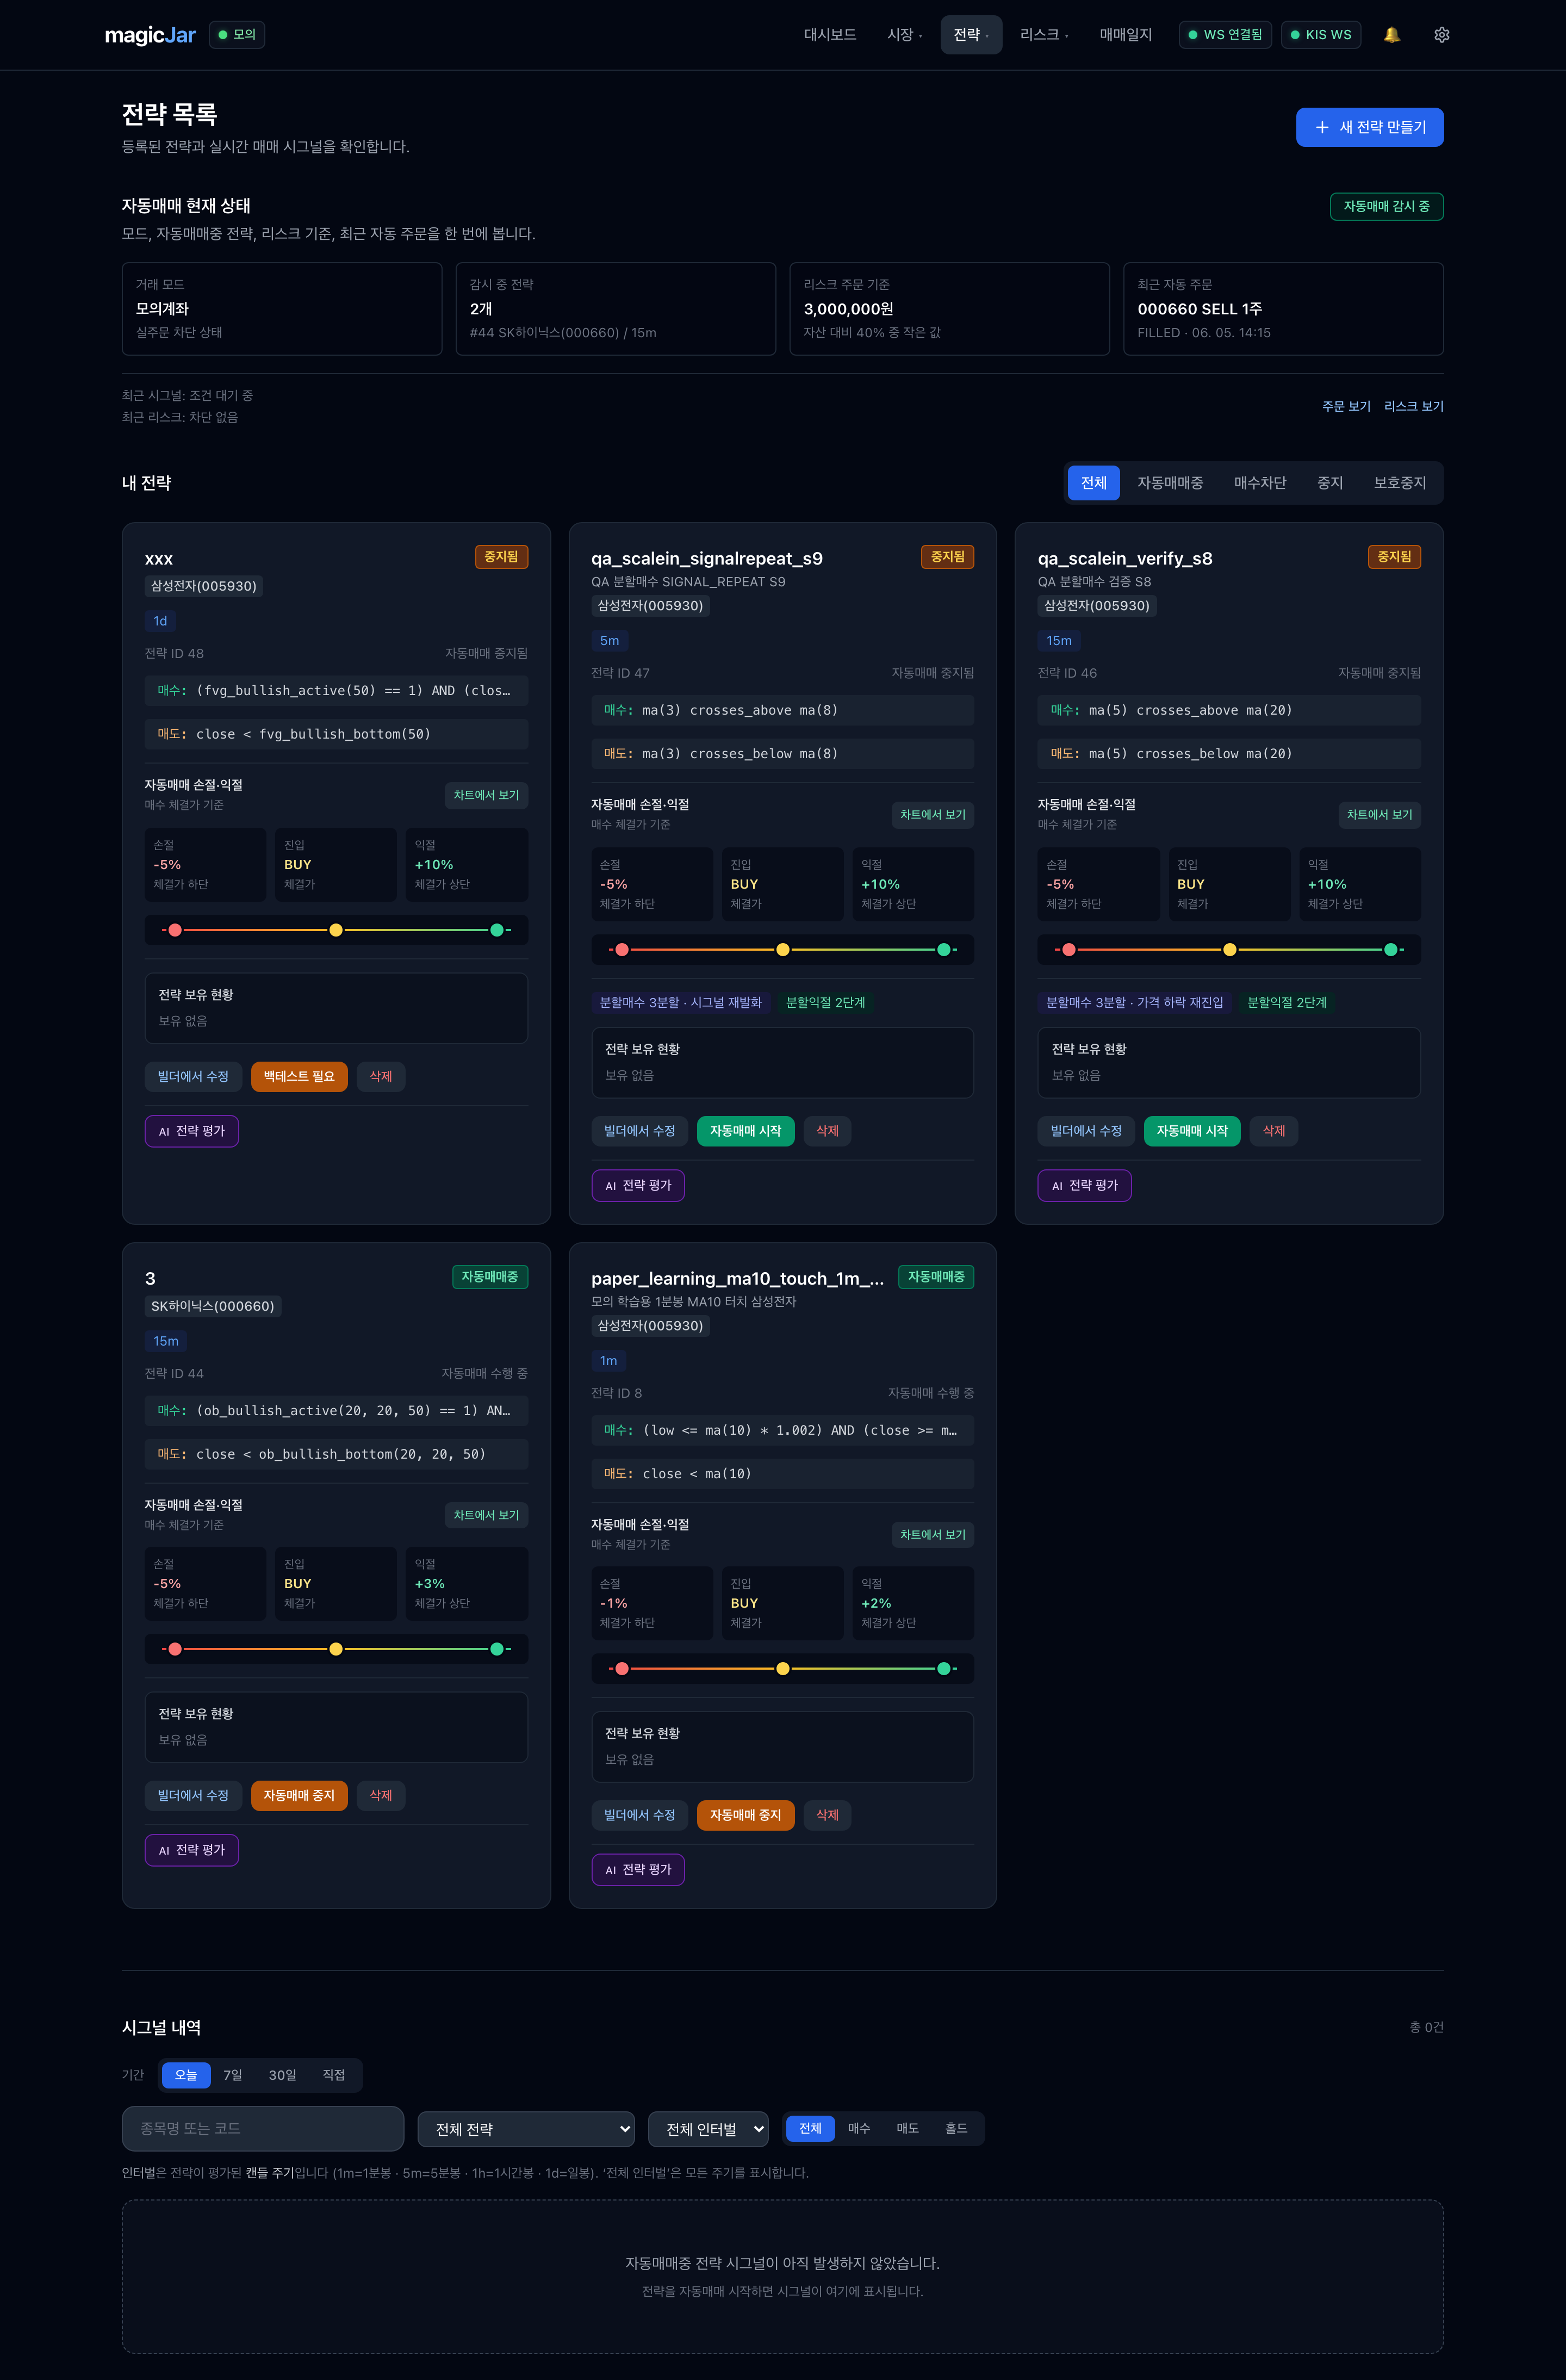Select the 매수 signal filter
Viewport: 1566px width, 2380px height.
(x=859, y=2128)
